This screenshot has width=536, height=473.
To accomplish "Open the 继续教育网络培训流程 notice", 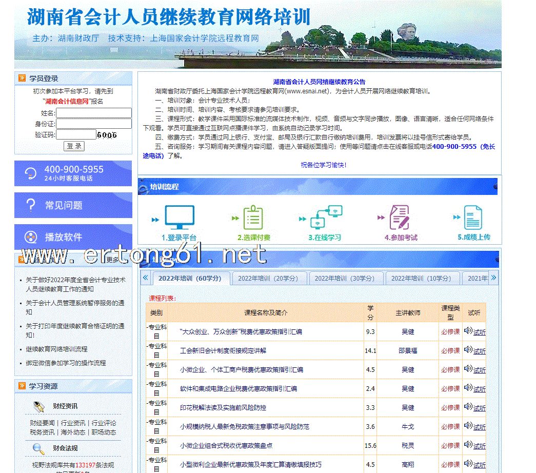I will [x=56, y=349].
